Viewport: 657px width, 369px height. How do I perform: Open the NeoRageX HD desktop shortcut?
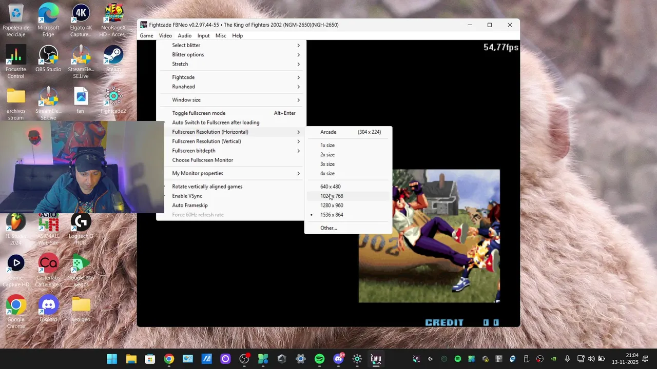pyautogui.click(x=113, y=20)
